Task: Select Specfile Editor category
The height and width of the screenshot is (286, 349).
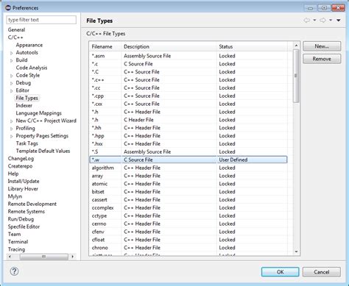Action: tap(24, 226)
